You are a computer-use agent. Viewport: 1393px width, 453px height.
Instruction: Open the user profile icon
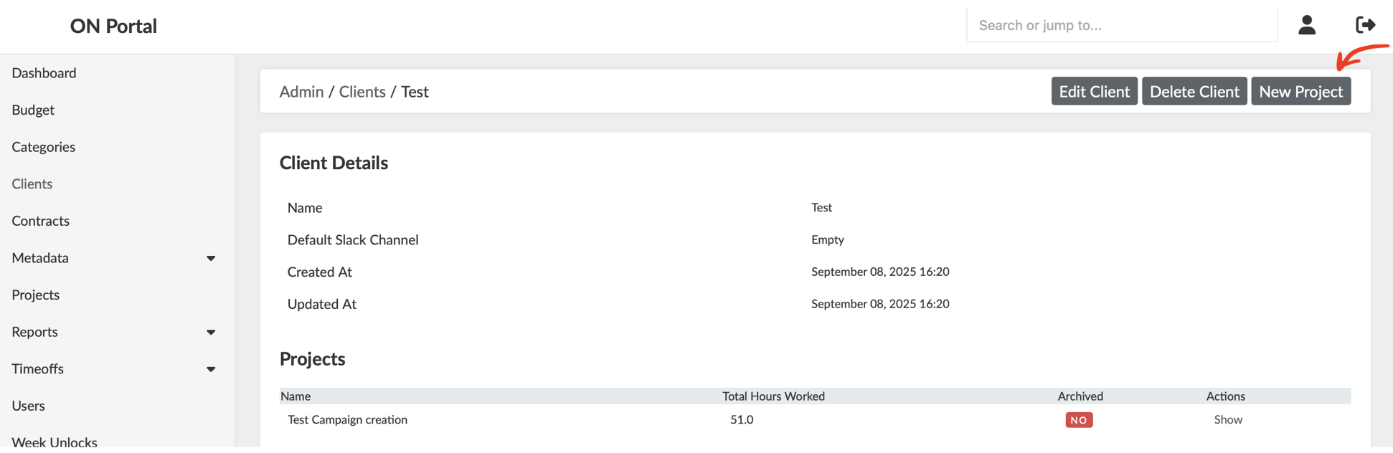[x=1306, y=25]
